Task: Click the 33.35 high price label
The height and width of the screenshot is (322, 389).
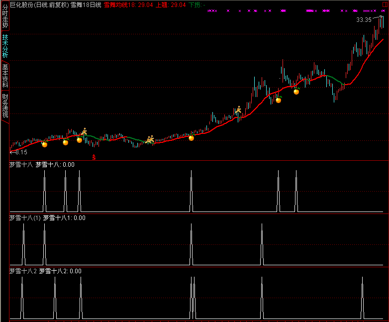Action: [x=364, y=20]
